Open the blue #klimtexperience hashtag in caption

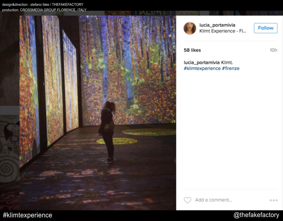pos(202,68)
